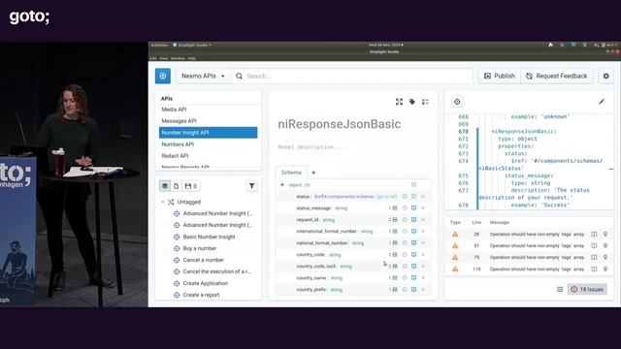
Task: Select the Schema tab
Action: [x=291, y=173]
